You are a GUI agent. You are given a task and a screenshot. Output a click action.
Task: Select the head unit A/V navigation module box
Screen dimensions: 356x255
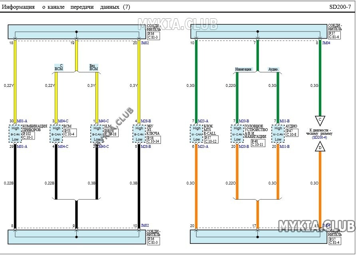[237, 134]
